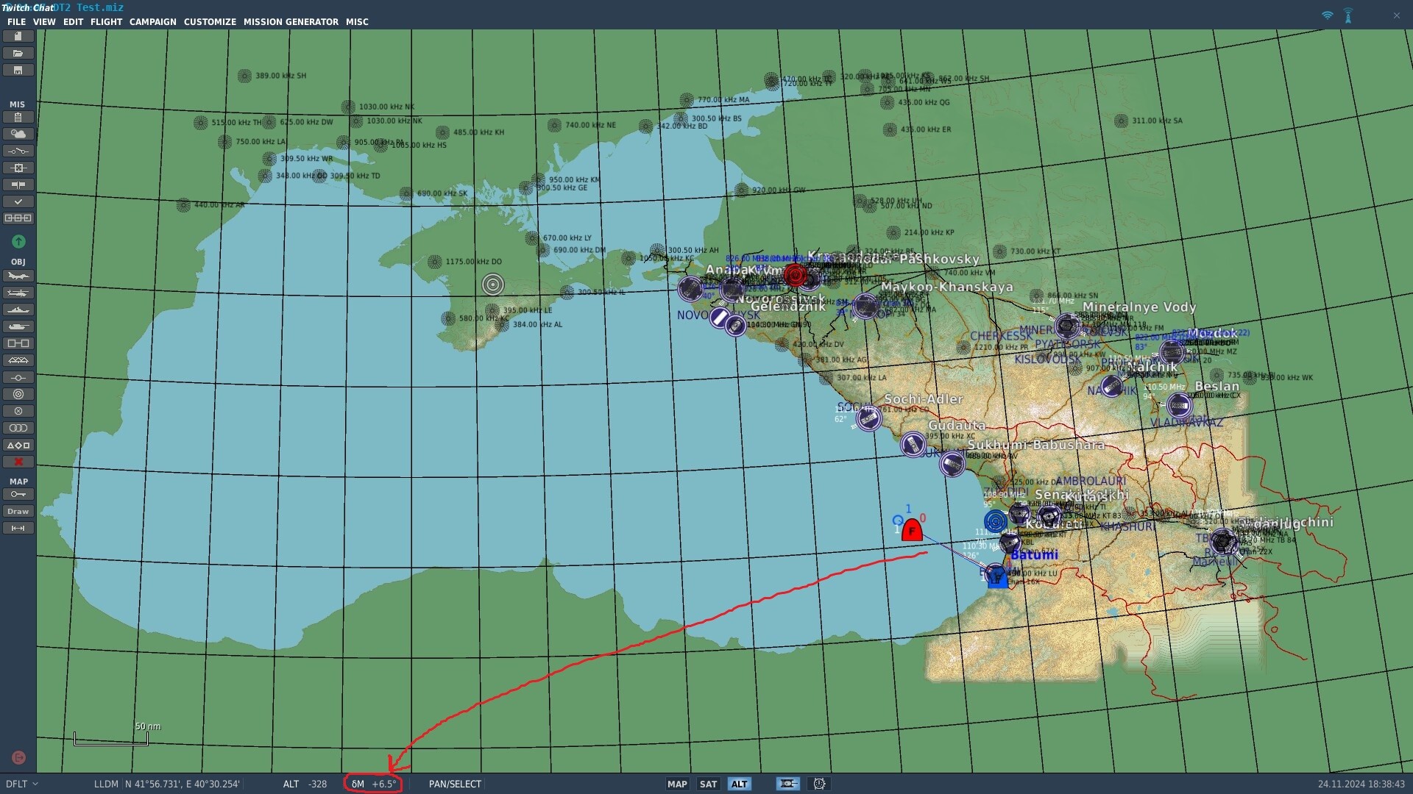Select the red F ship unit marker
Screen dimensions: 1413x794
click(x=912, y=530)
